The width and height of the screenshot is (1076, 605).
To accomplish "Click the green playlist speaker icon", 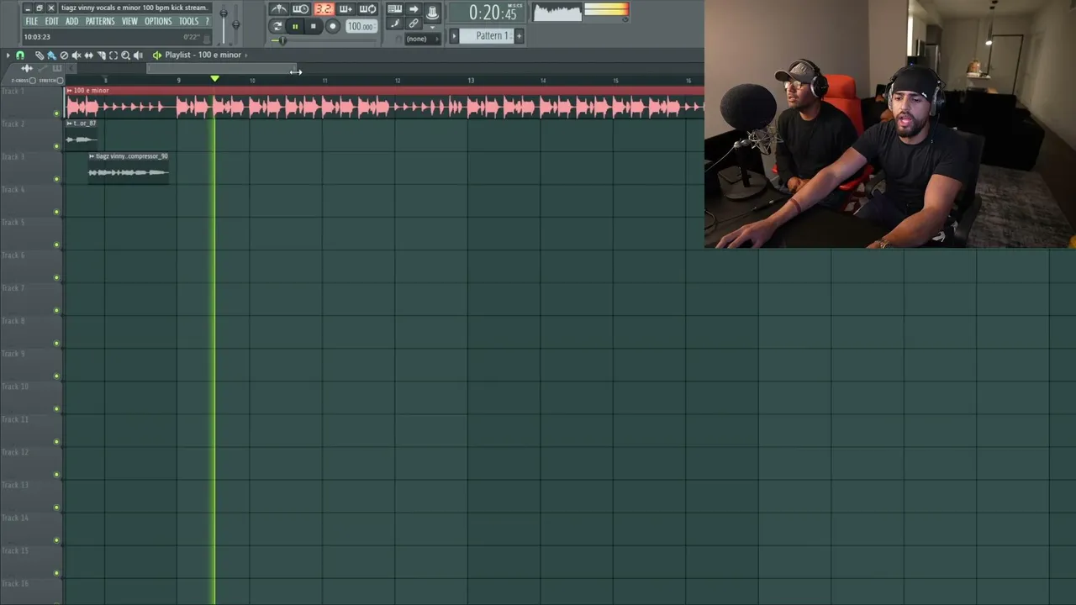I will 157,55.
